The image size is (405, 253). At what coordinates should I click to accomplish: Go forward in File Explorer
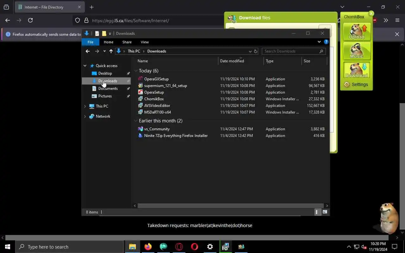(97, 51)
